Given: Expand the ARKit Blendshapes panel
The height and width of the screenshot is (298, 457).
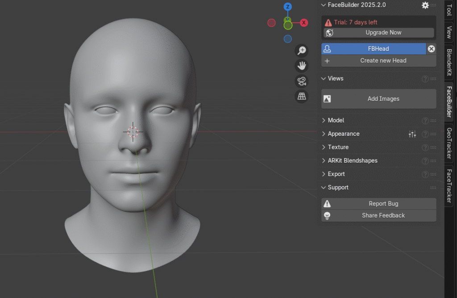Looking at the screenshot, I should point(352,161).
